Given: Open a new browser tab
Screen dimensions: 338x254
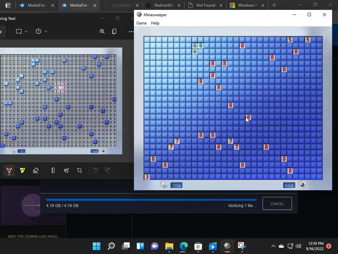Looking at the screenshot, I should tap(274, 5).
